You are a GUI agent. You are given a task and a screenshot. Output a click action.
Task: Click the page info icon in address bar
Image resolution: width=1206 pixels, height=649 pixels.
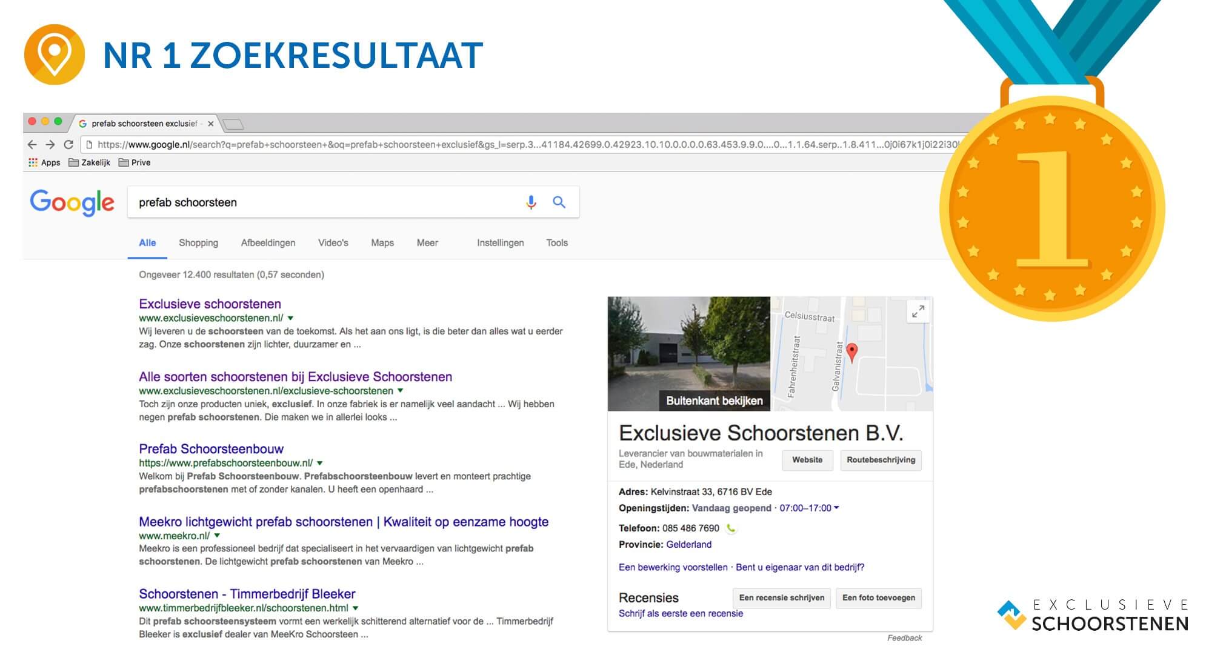pyautogui.click(x=89, y=145)
